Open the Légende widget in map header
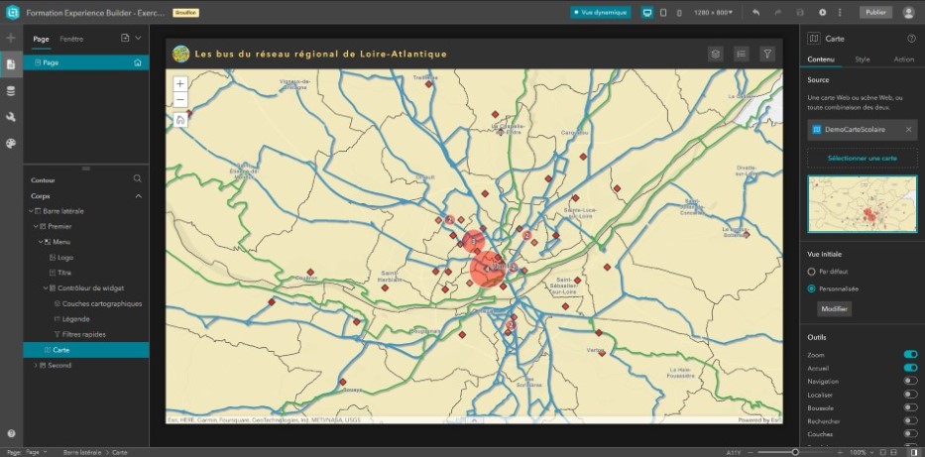This screenshot has height=457, width=925. [x=742, y=55]
